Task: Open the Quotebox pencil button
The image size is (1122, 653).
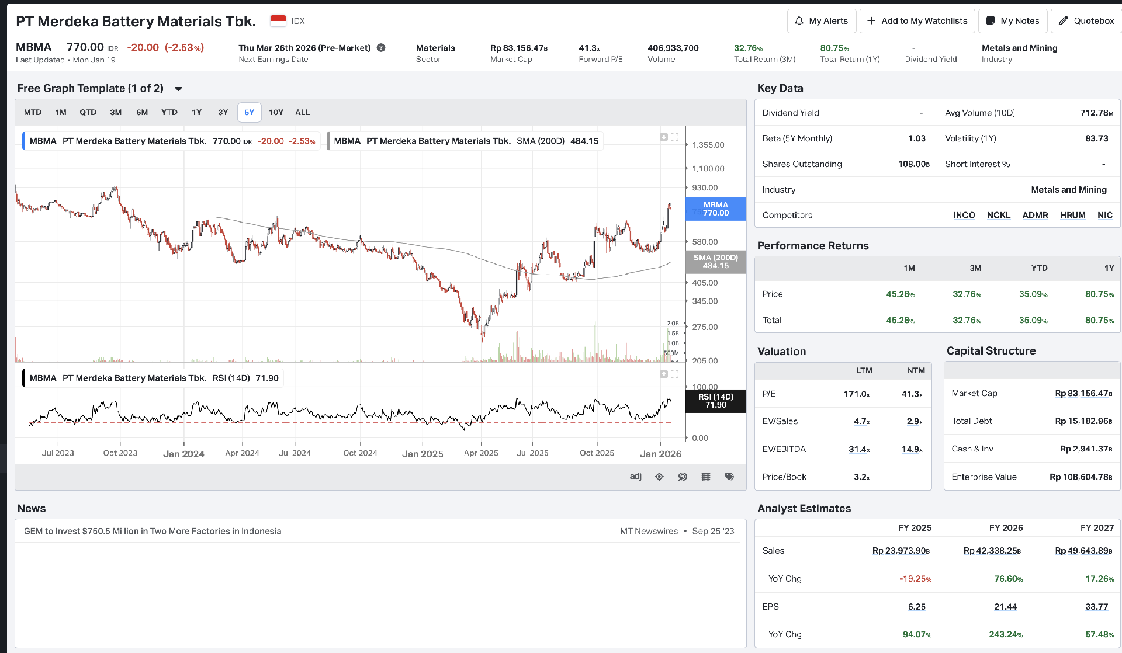Action: click(1087, 21)
